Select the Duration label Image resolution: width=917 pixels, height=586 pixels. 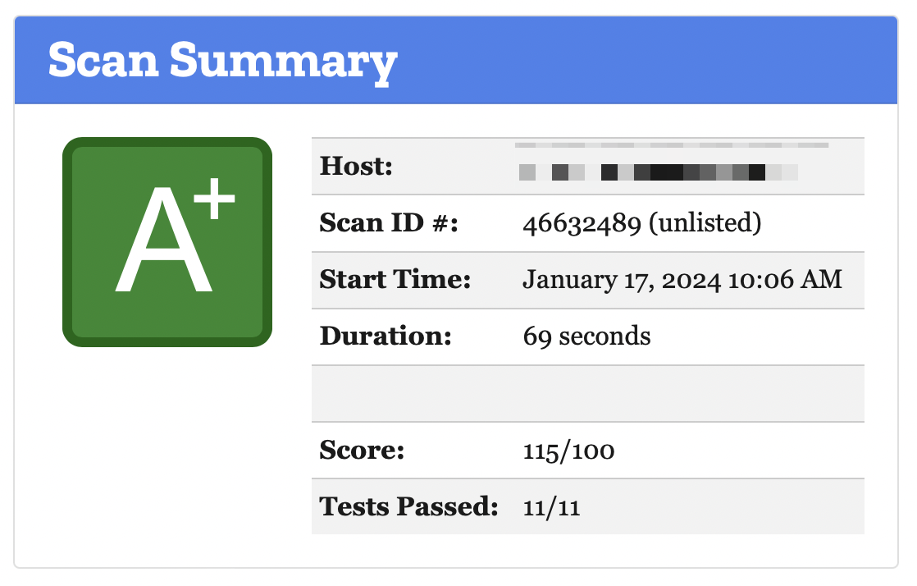pos(386,336)
